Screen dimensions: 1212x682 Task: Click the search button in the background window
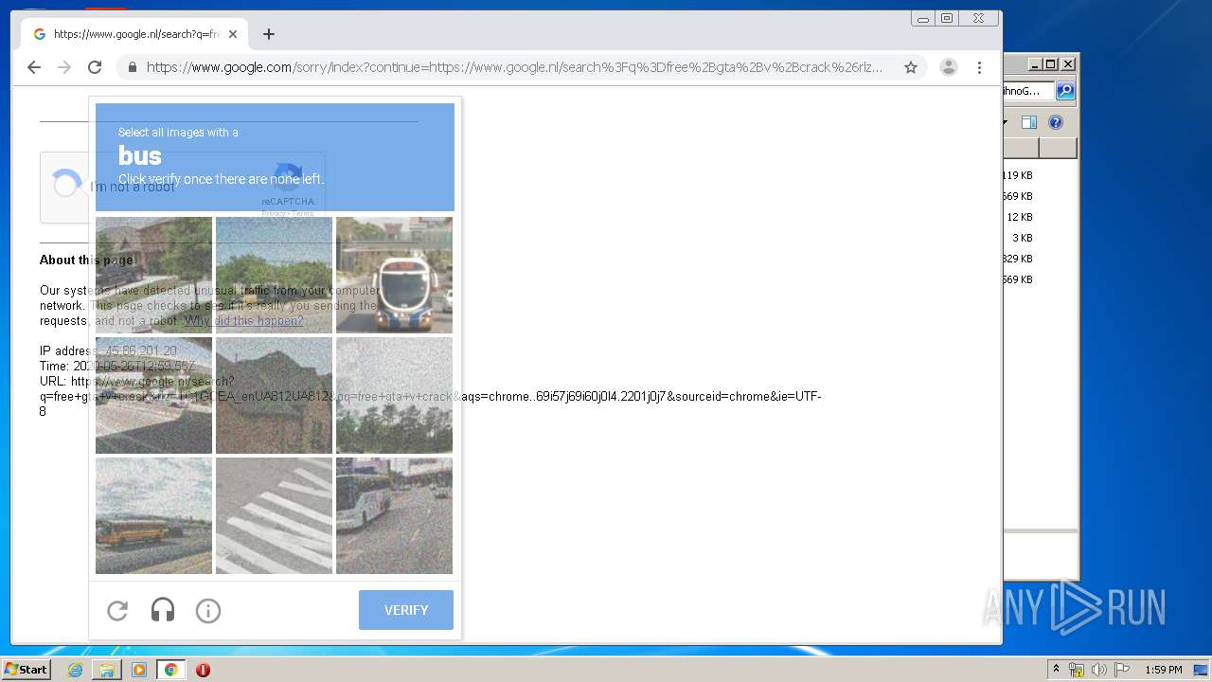click(1065, 91)
